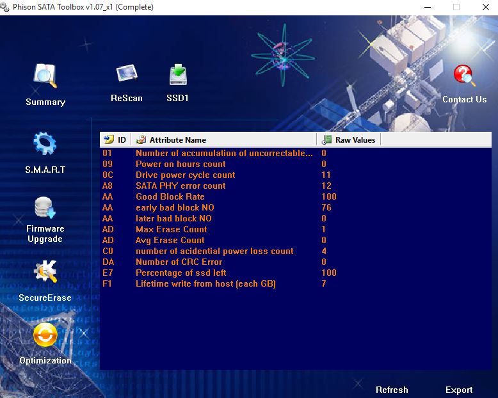Click the Export button
Viewport: 498px width, 398px height.
459,390
